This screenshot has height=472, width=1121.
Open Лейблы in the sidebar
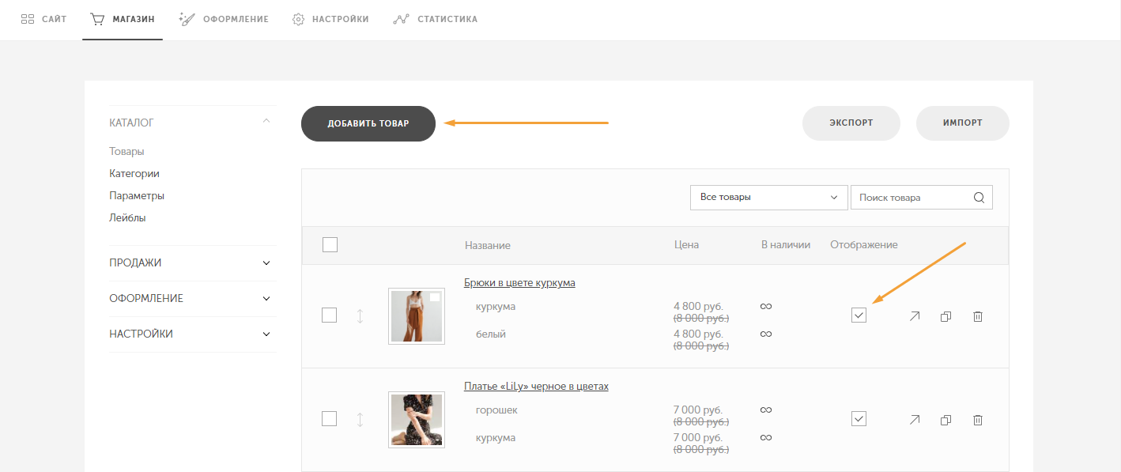pyautogui.click(x=127, y=217)
